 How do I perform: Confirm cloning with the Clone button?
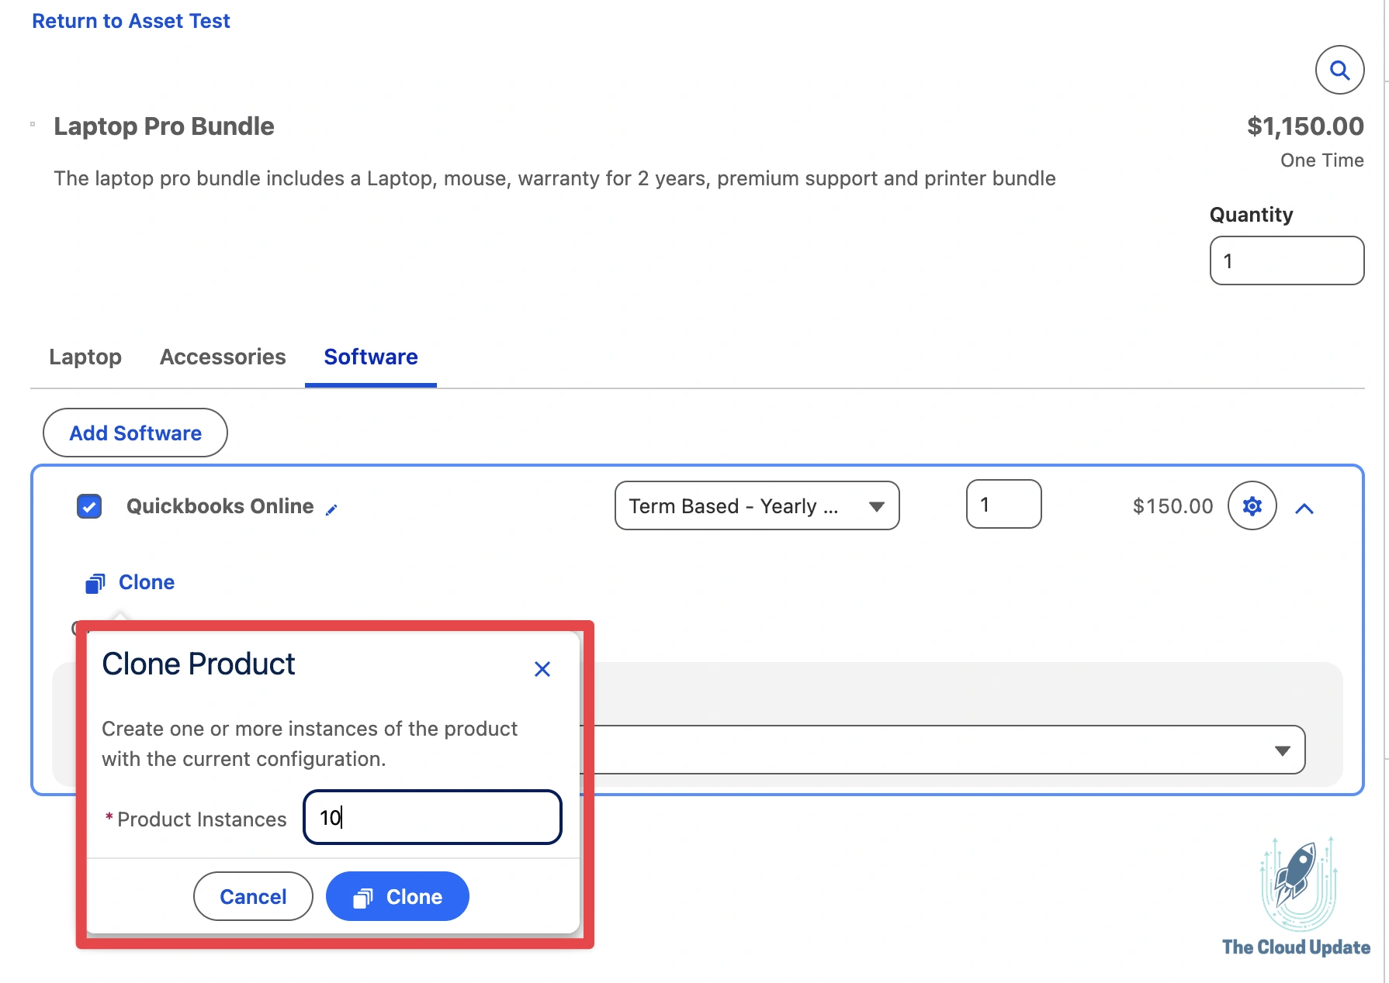(x=397, y=896)
